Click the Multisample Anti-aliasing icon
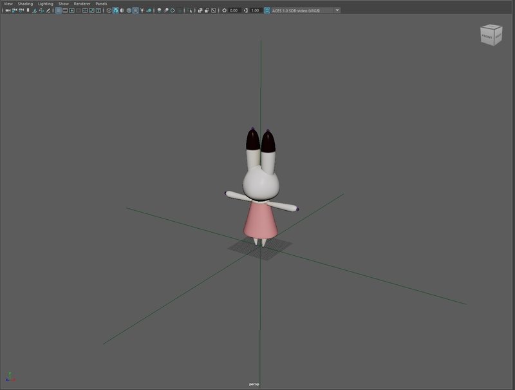The image size is (515, 390). coord(173,10)
